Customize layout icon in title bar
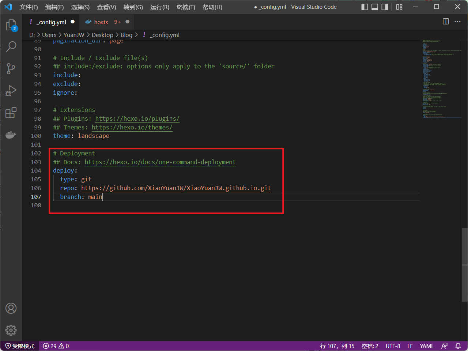Screen dimensions: 468x351 pos(399,7)
